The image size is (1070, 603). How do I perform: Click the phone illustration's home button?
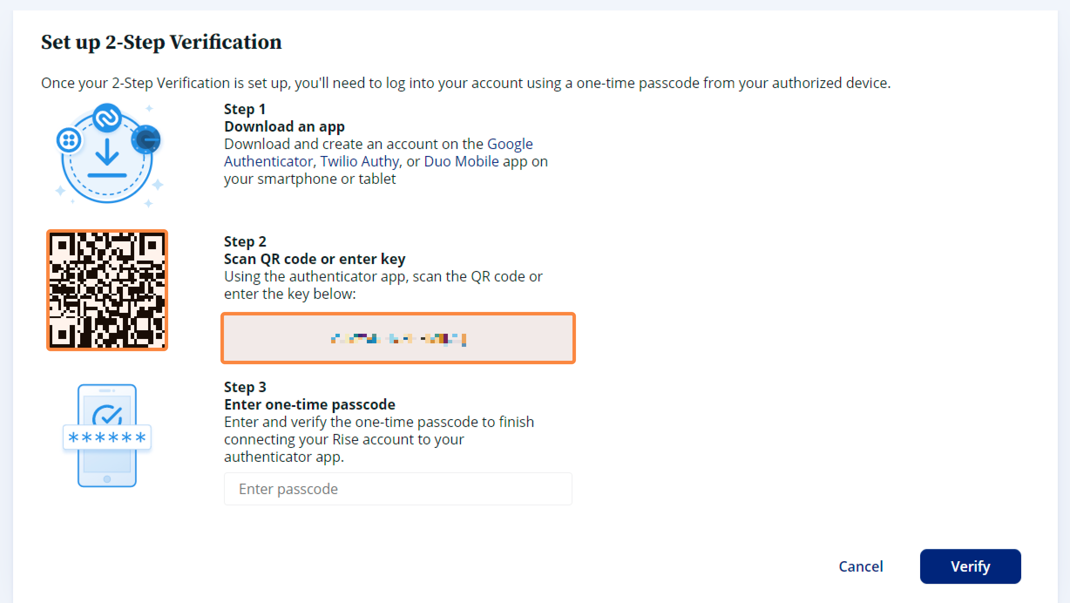click(x=107, y=479)
